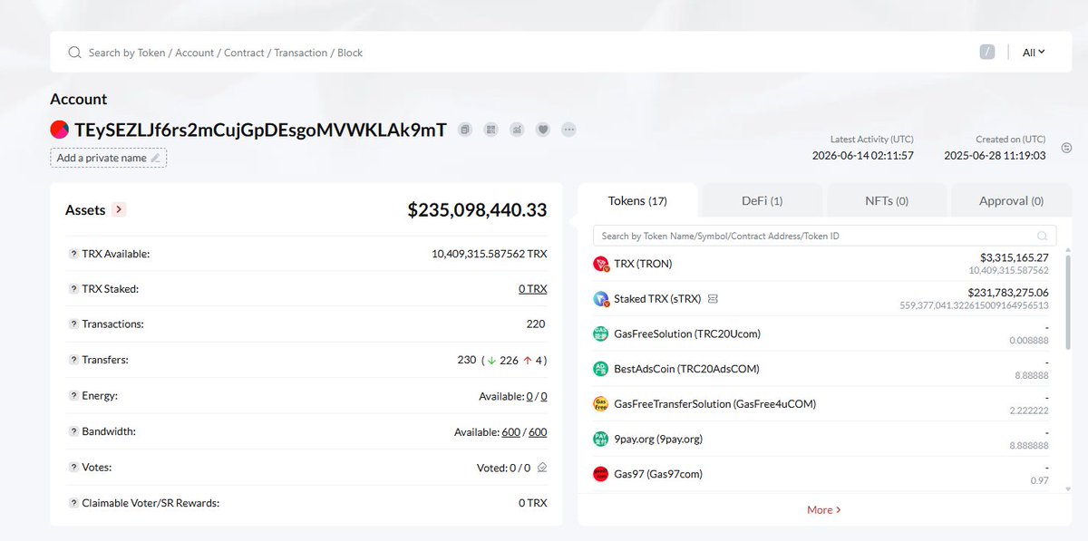Screen dimensions: 1088x541
Task: Click the TRX value $3,315,165.27
Action: pos(1014,257)
